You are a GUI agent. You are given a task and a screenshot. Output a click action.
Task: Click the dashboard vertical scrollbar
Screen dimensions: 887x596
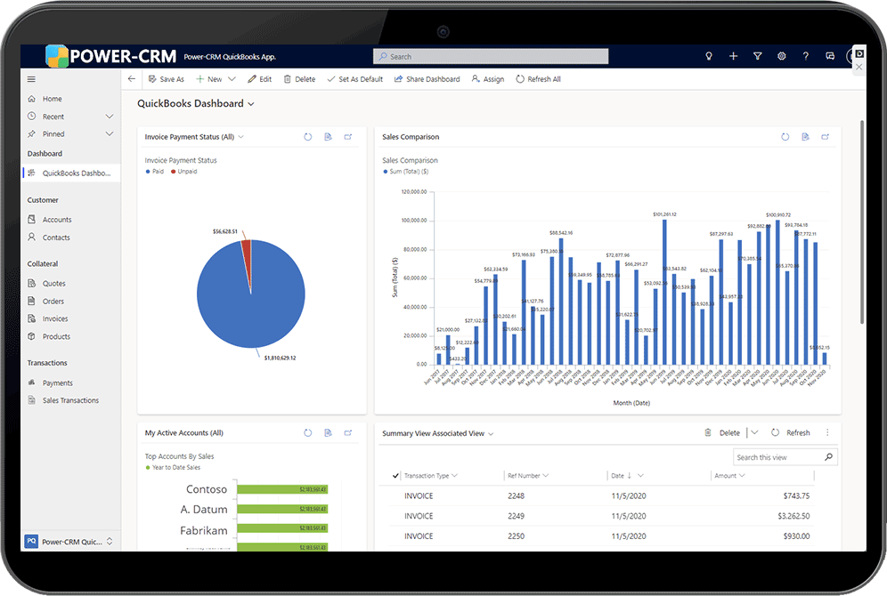click(x=861, y=221)
